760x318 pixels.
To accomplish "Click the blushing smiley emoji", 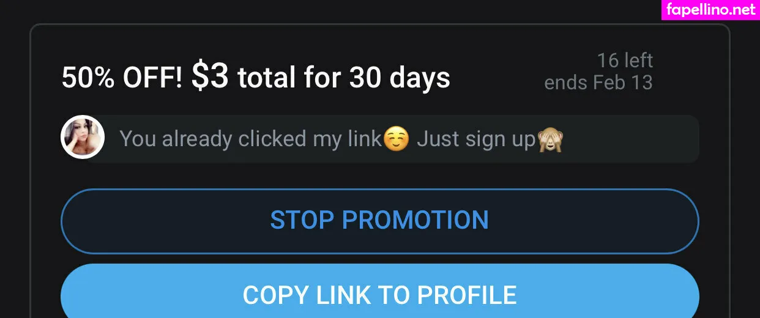I will click(397, 138).
